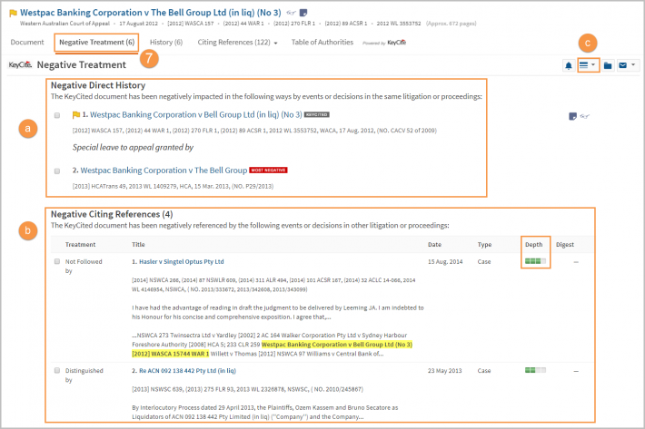Viewport: 645px width, 429px height.
Task: Open the list detail view icon
Action: 583,65
